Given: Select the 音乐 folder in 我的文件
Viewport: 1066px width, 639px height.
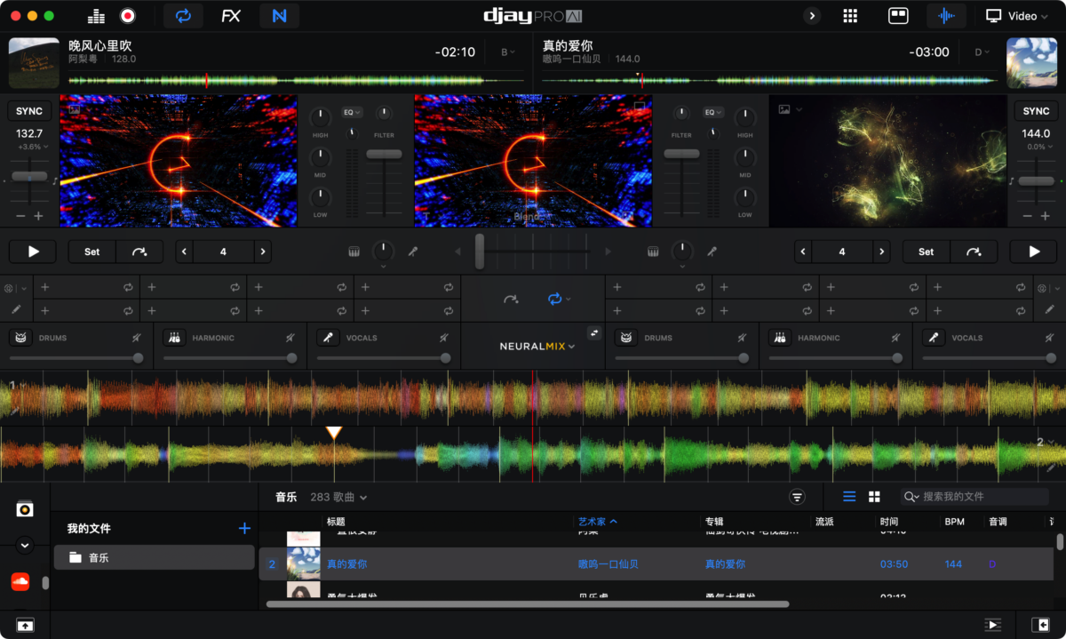Looking at the screenshot, I should pos(155,558).
